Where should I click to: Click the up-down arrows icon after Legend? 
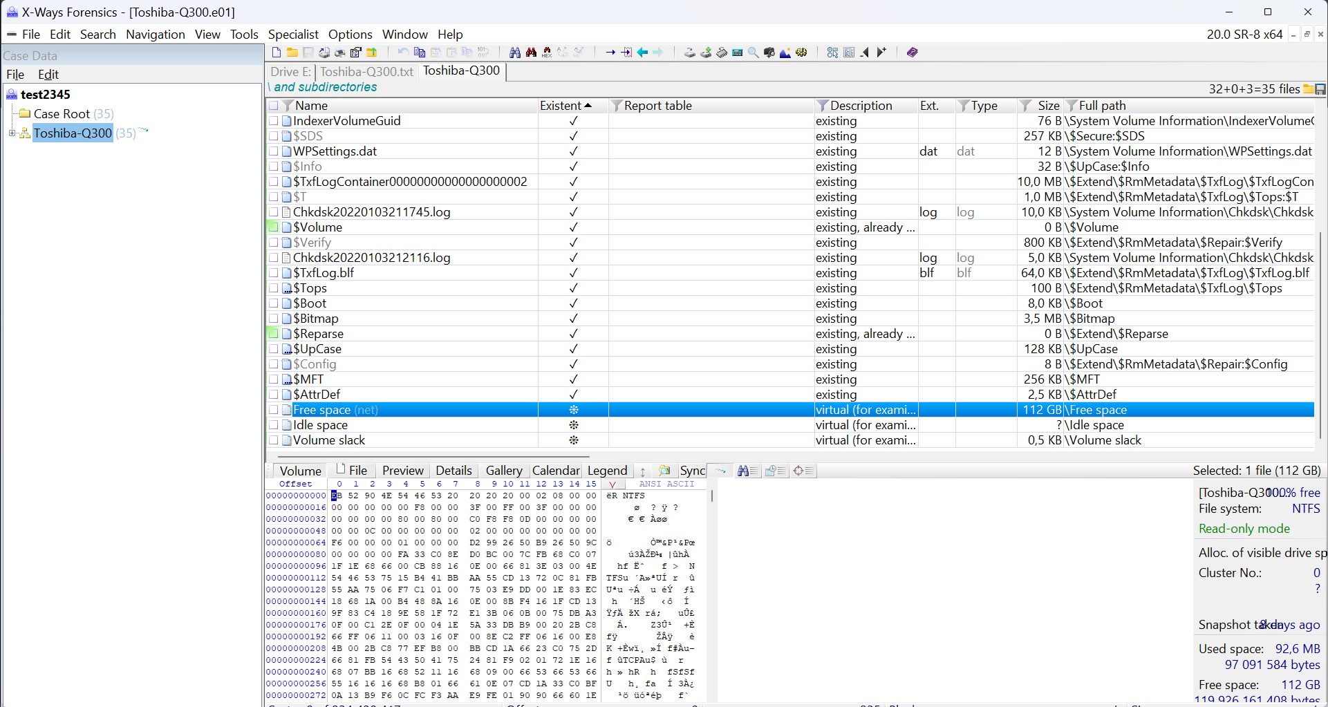(642, 471)
